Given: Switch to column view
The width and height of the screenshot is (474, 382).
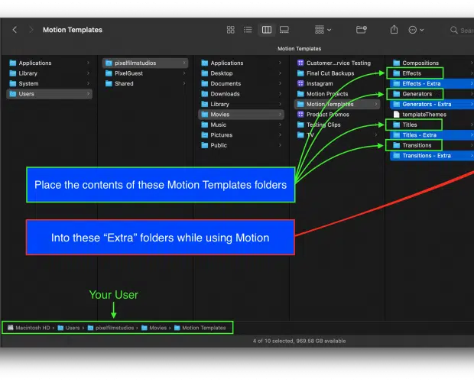Looking at the screenshot, I should click(x=266, y=30).
